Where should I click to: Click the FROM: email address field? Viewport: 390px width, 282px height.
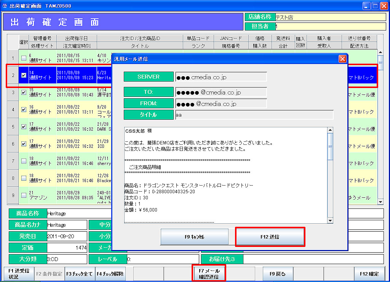pos(221,104)
